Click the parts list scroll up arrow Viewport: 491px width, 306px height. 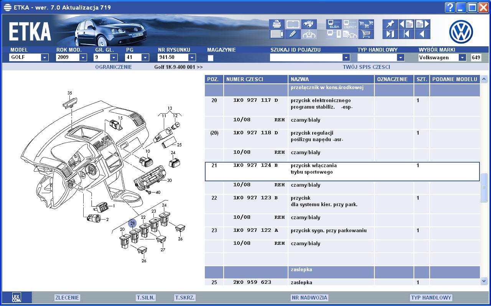point(484,79)
